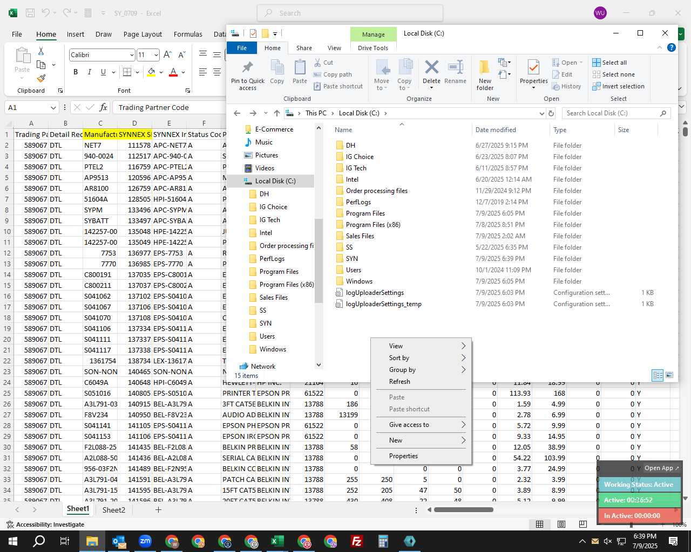Screen dimensions: 691x552
Task: Click Windows Start button
Action: 13,541
